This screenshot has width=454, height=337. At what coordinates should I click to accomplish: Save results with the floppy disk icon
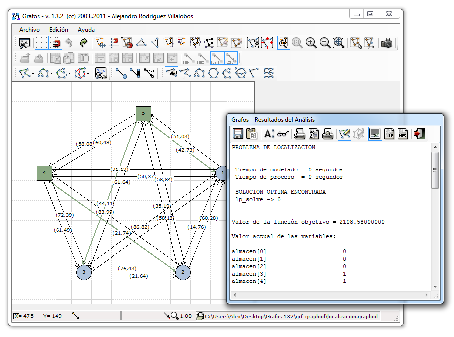pyautogui.click(x=238, y=133)
